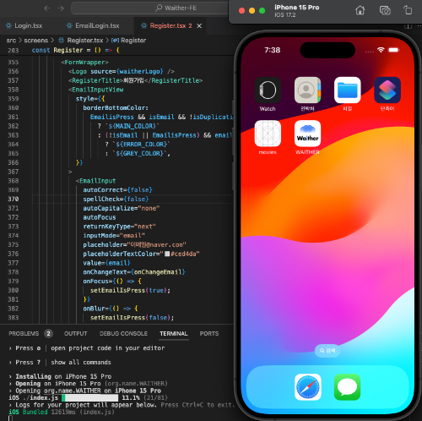Click the sticky scroll 'const Register' line
The width and height of the screenshot is (422, 421).
click(x=76, y=50)
